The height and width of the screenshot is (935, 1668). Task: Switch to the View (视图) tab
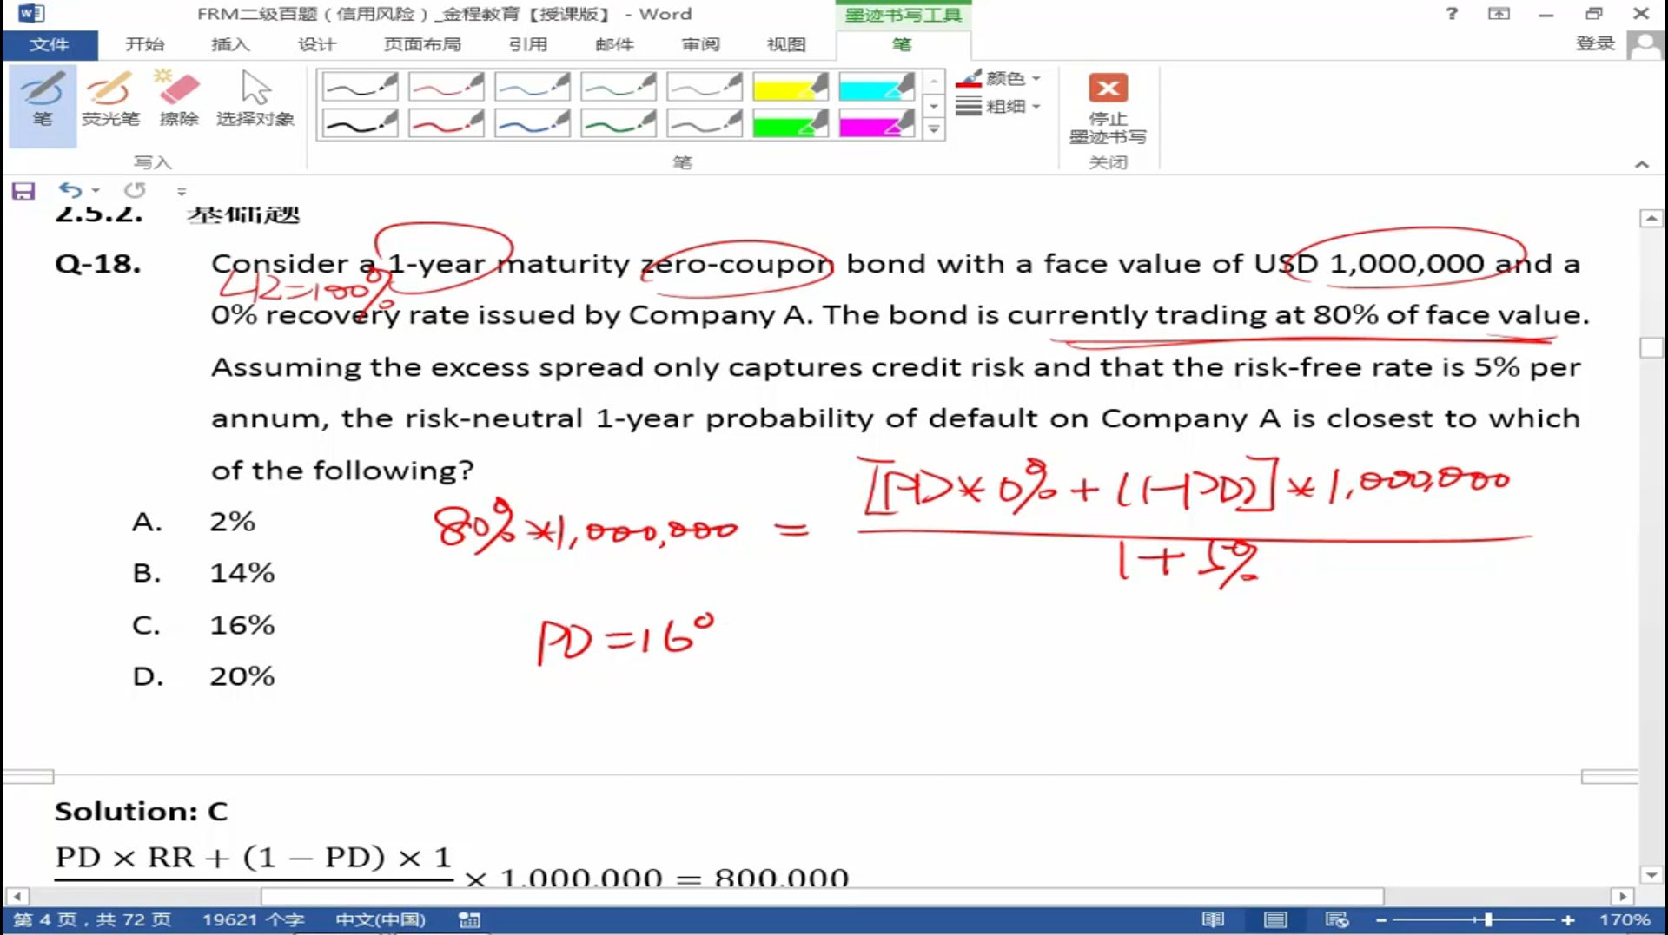coord(786,44)
